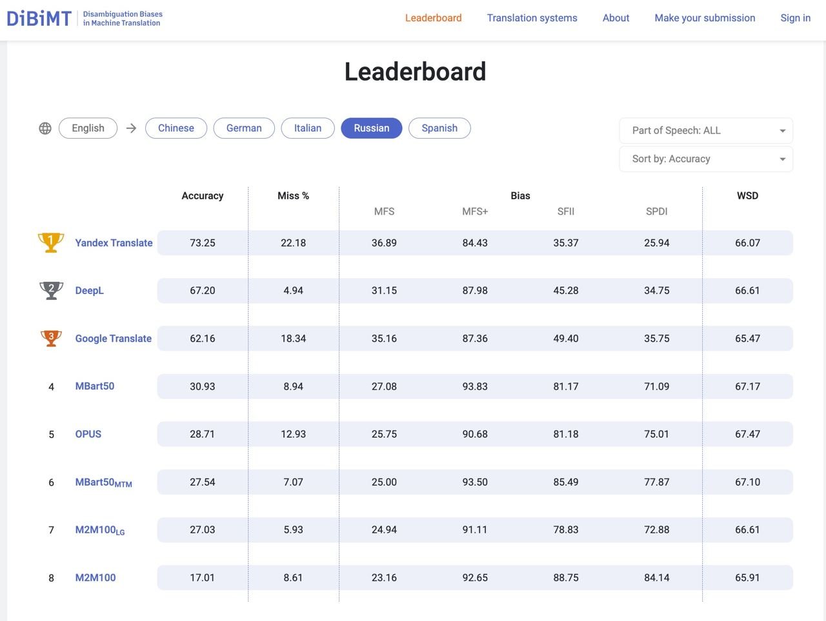Image resolution: width=826 pixels, height=621 pixels.
Task: Choose the Spanish target language pill
Action: coord(439,128)
